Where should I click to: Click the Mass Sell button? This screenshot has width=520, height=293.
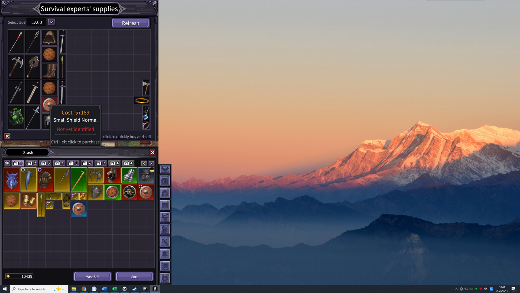[92, 277]
